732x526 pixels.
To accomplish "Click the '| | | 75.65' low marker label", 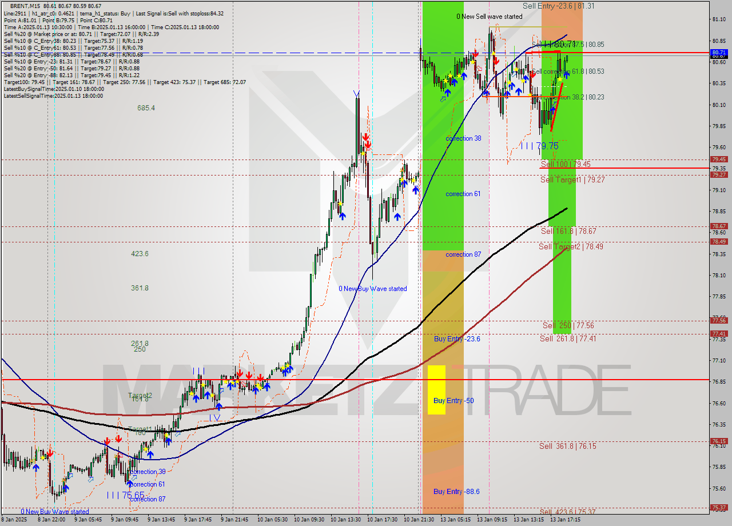I will coord(125,495).
